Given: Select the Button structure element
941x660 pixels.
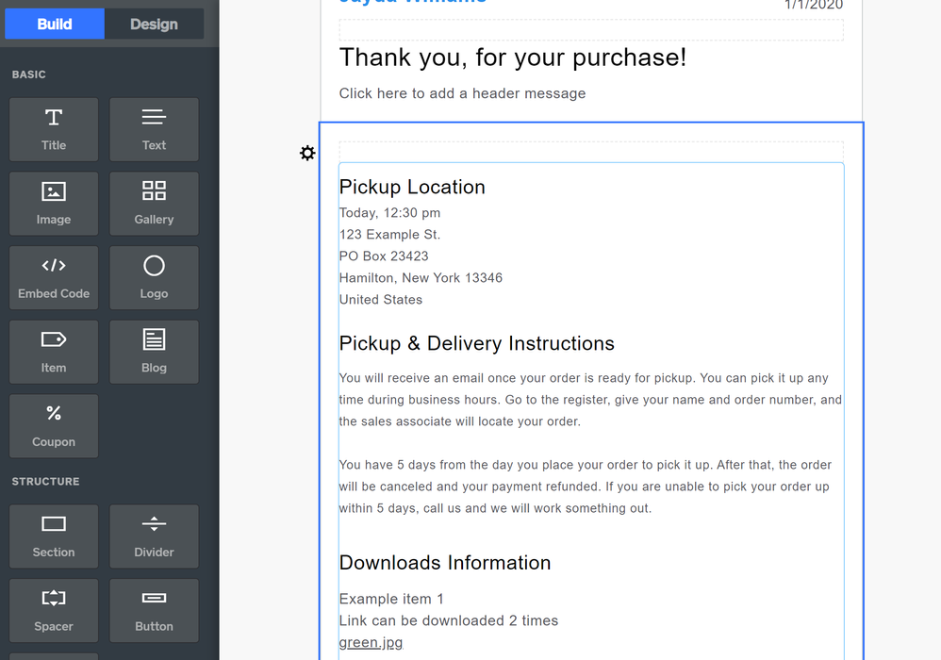Looking at the screenshot, I should pyautogui.click(x=154, y=610).
